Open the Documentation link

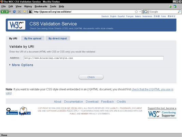pos(73,102)
